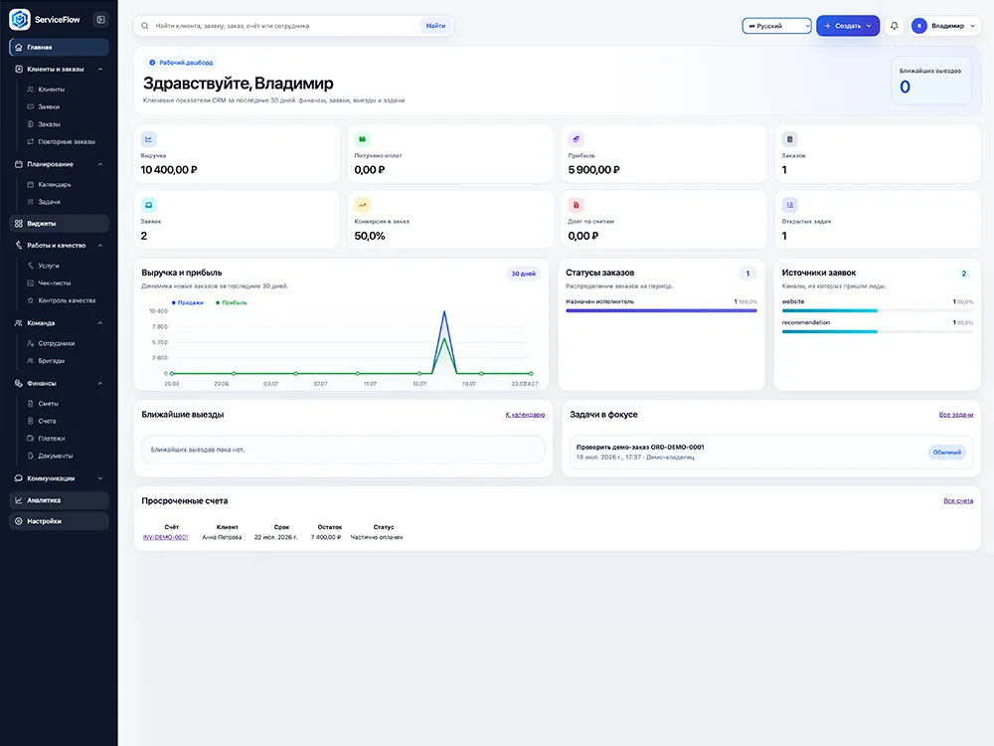The height and width of the screenshot is (746, 994).
Task: Click the 30 дней period badge
Action: point(524,274)
